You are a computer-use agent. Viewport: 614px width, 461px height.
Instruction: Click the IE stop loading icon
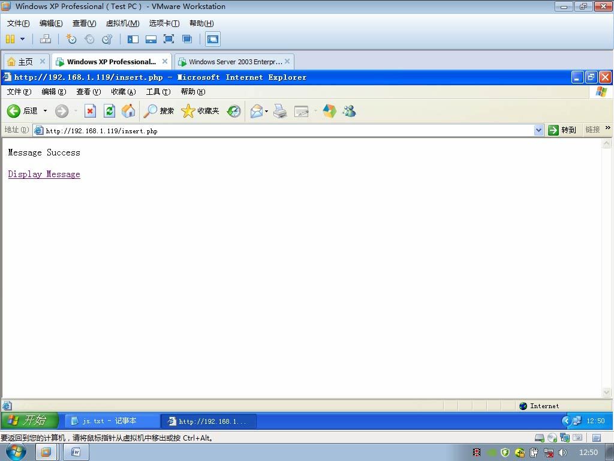pyautogui.click(x=90, y=111)
